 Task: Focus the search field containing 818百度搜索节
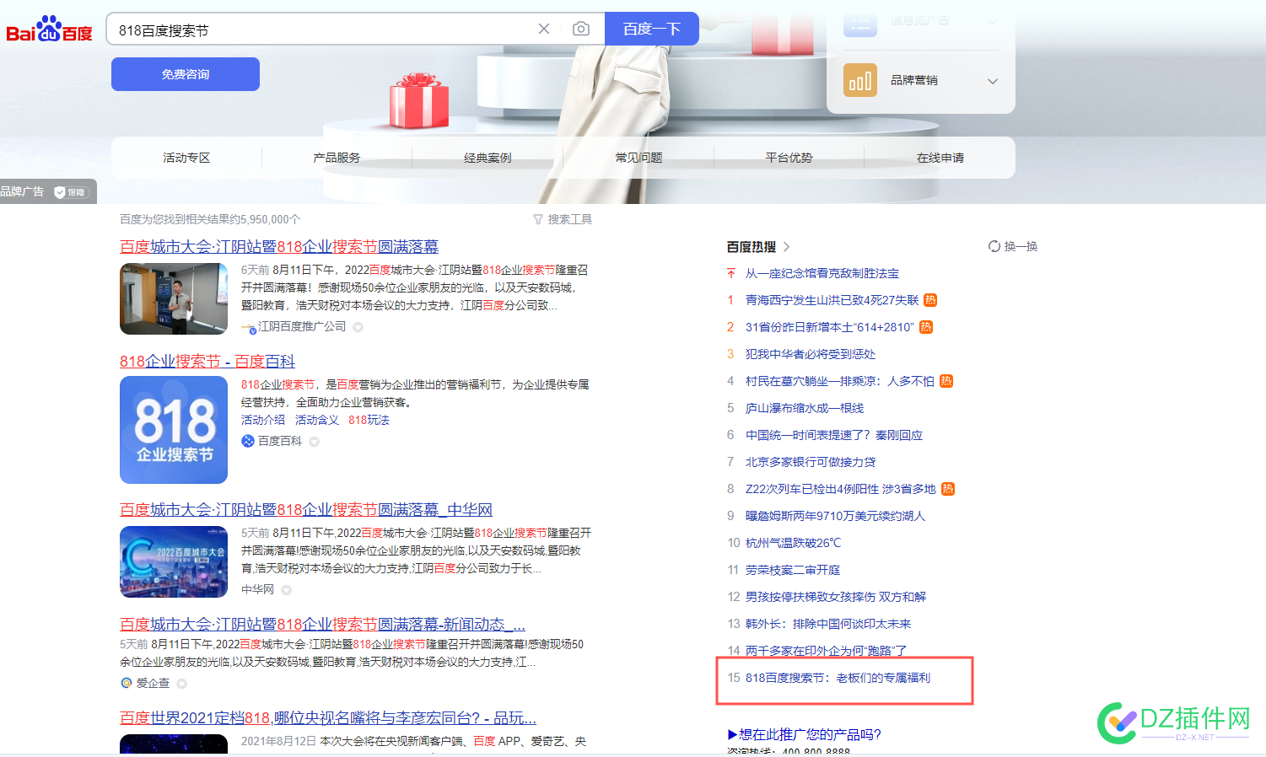point(321,30)
